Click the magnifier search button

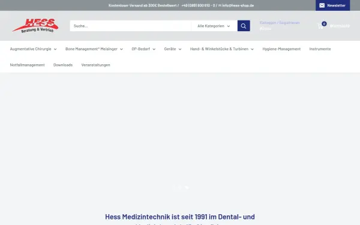click(244, 26)
